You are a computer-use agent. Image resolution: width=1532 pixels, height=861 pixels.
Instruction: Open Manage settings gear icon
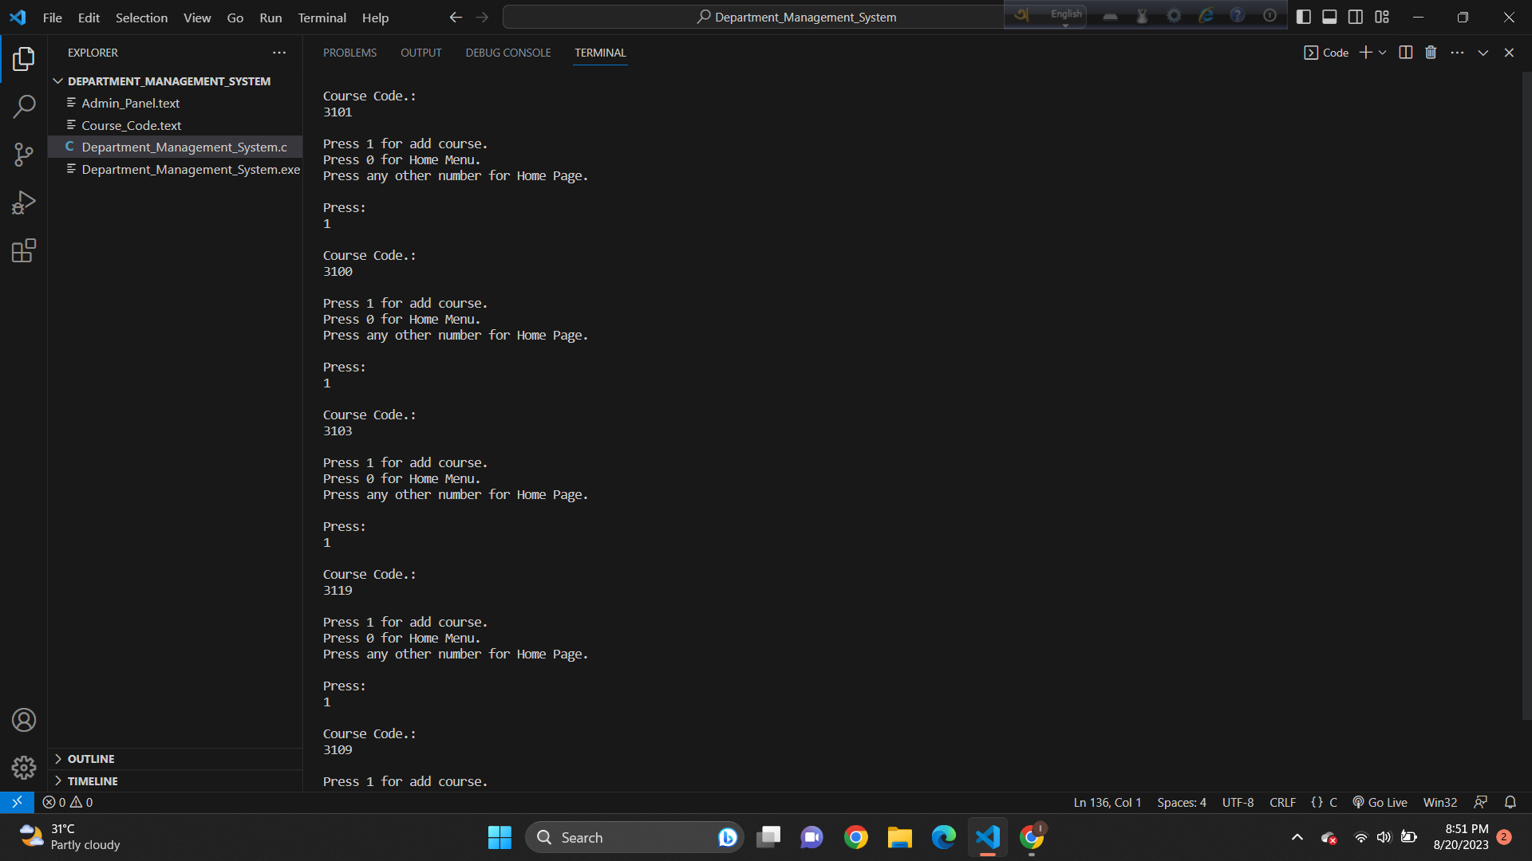(x=24, y=768)
